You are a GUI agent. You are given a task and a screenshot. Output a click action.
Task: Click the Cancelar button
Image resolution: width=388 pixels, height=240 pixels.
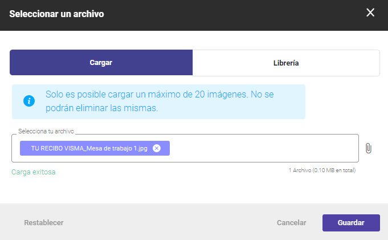coord(292,223)
